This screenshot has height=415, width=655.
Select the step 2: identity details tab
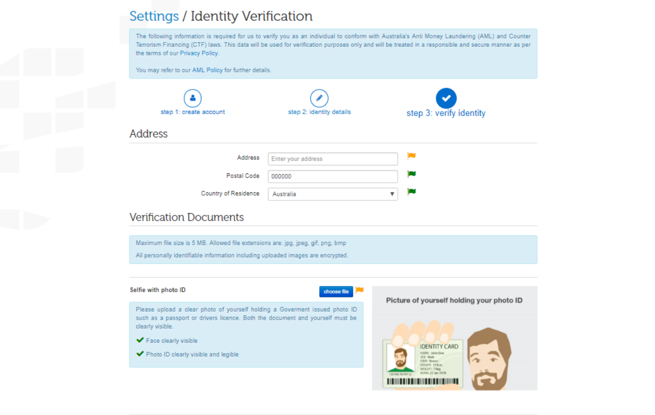319,112
